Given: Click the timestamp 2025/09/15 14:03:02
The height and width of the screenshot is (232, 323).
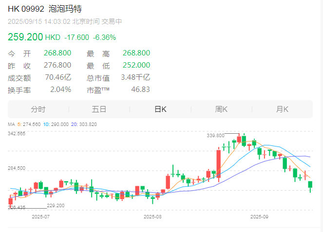Looking at the screenshot, I should [x=39, y=21].
